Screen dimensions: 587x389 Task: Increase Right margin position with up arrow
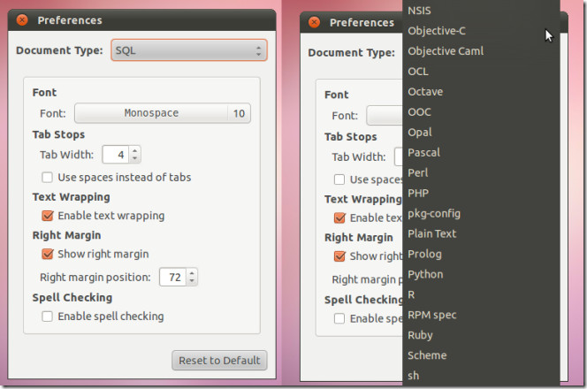click(192, 273)
